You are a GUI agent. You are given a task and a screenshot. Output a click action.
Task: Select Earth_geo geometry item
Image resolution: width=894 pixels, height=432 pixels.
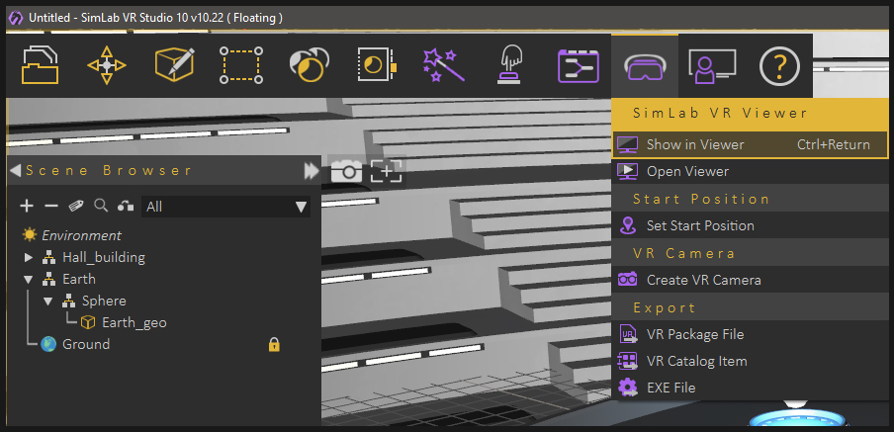[134, 323]
